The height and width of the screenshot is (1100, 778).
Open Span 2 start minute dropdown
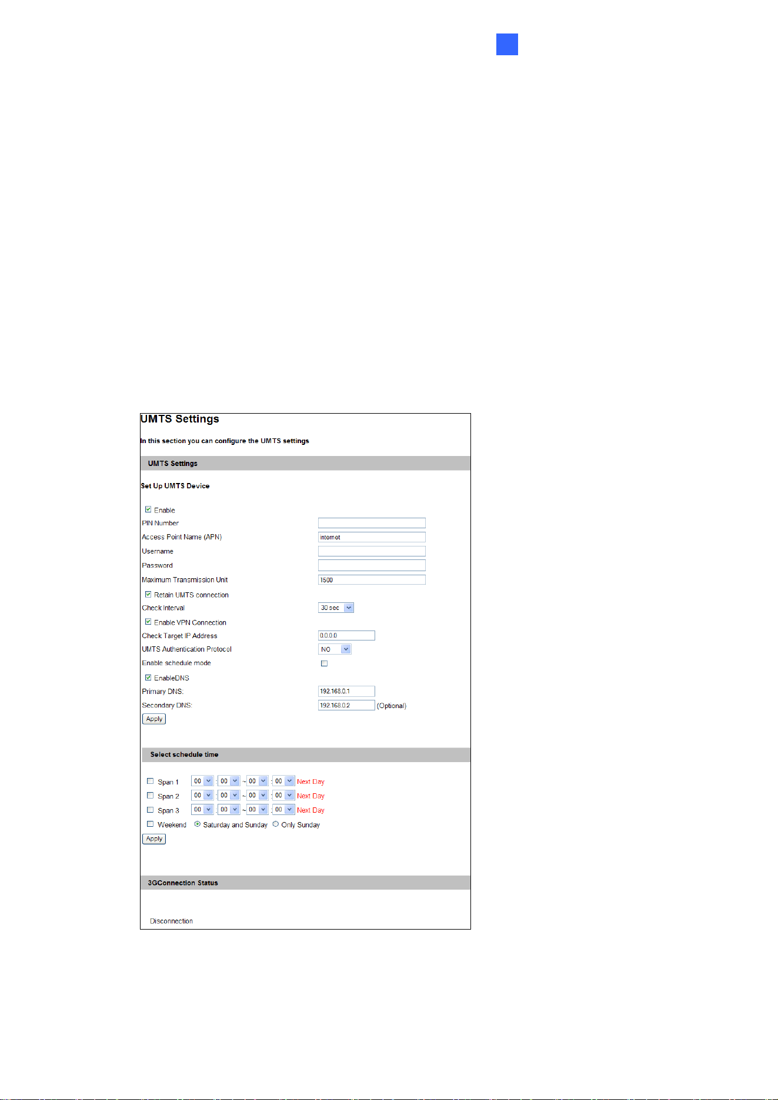pyautogui.click(x=229, y=795)
